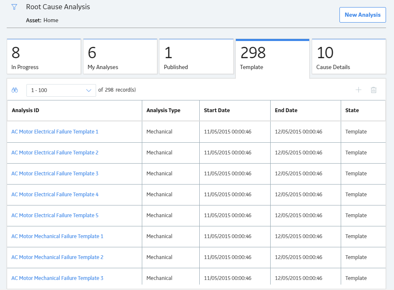The width and height of the screenshot is (394, 290).
Task: Open AC Motor Mechanical Failure Template 2
Action: pos(57,257)
